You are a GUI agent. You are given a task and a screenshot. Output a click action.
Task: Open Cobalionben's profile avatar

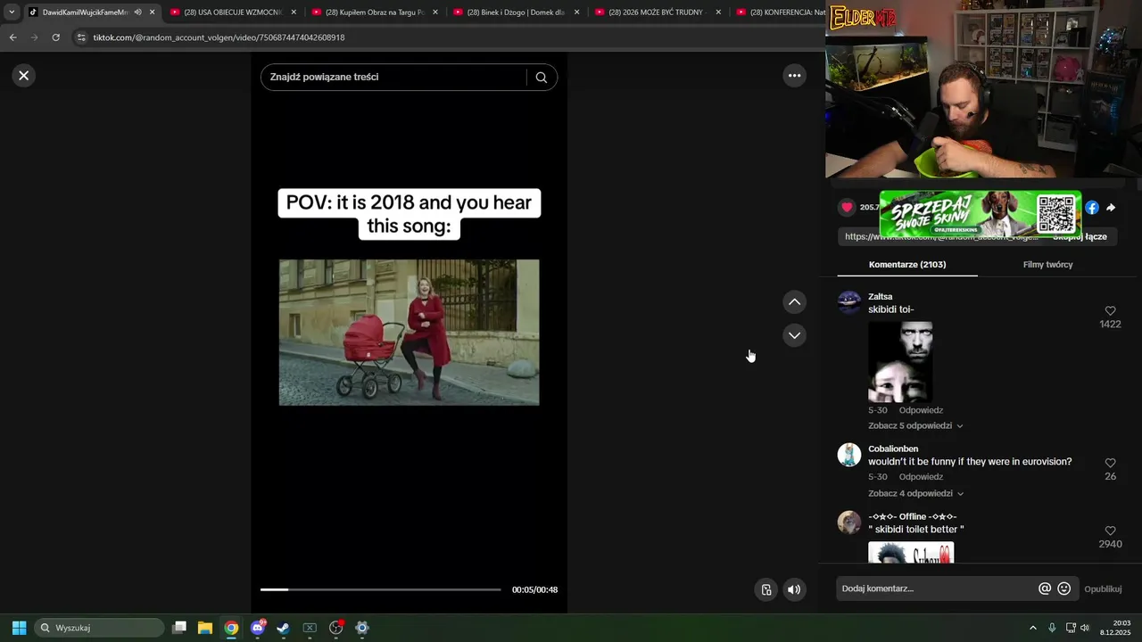(x=849, y=455)
